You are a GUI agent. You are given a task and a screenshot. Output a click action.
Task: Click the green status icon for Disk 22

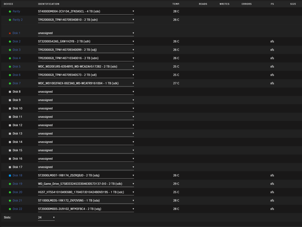point(10,209)
